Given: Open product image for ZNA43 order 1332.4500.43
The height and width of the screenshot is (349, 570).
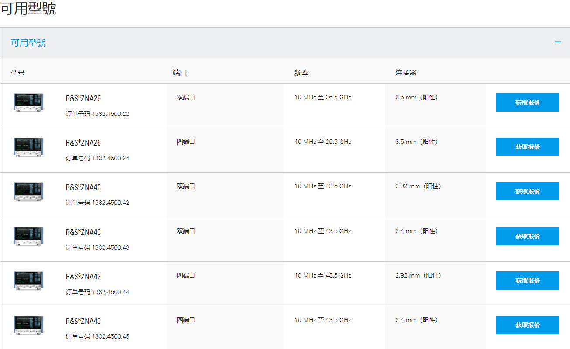Looking at the screenshot, I should tap(28, 237).
